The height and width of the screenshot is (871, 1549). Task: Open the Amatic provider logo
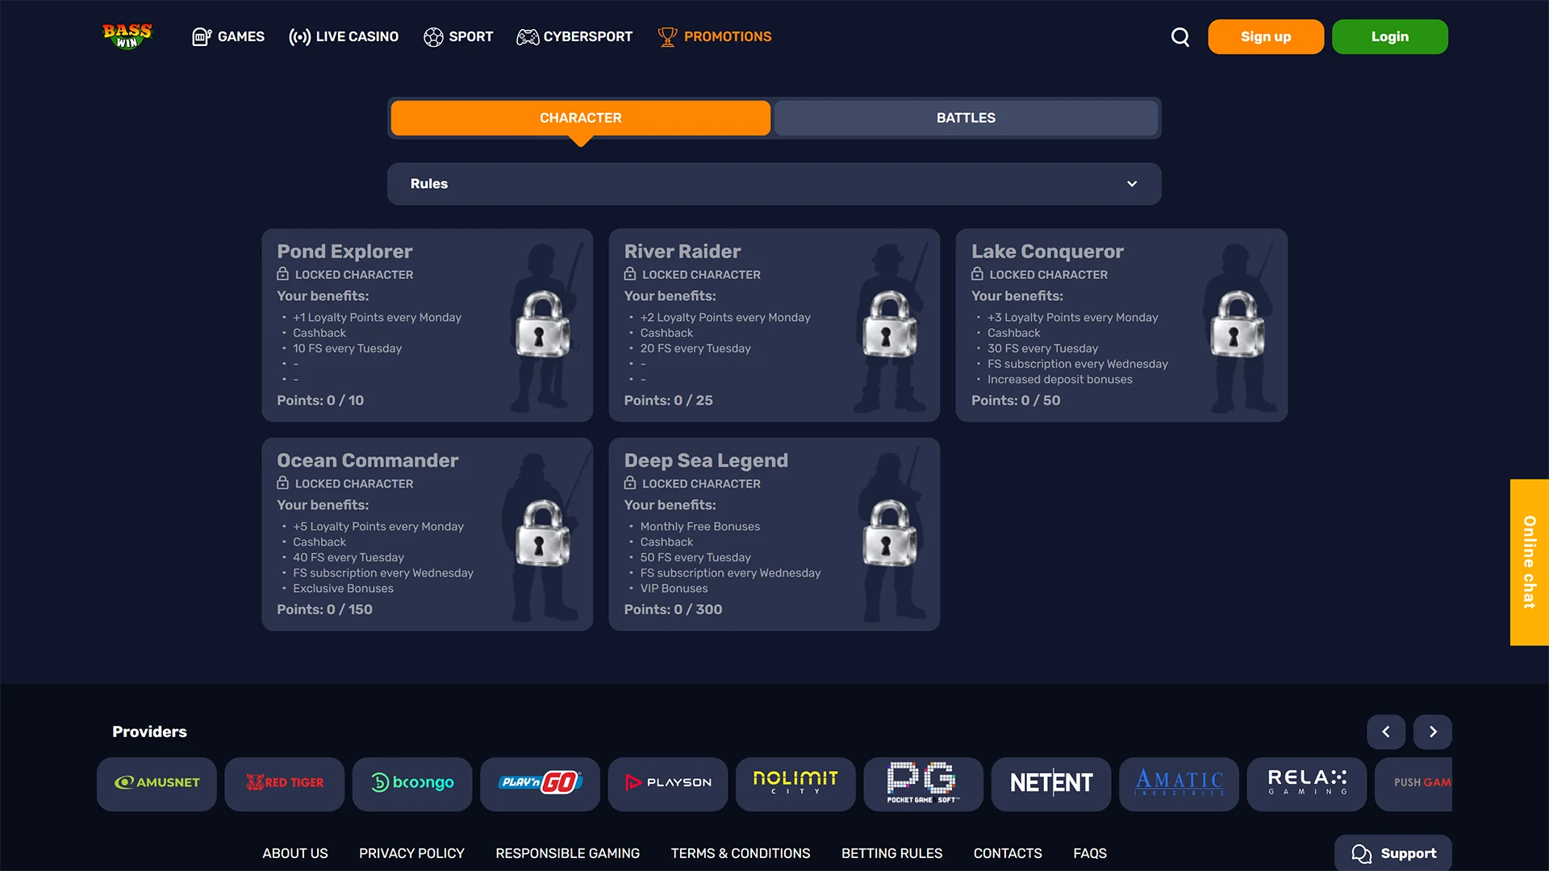[1179, 783]
